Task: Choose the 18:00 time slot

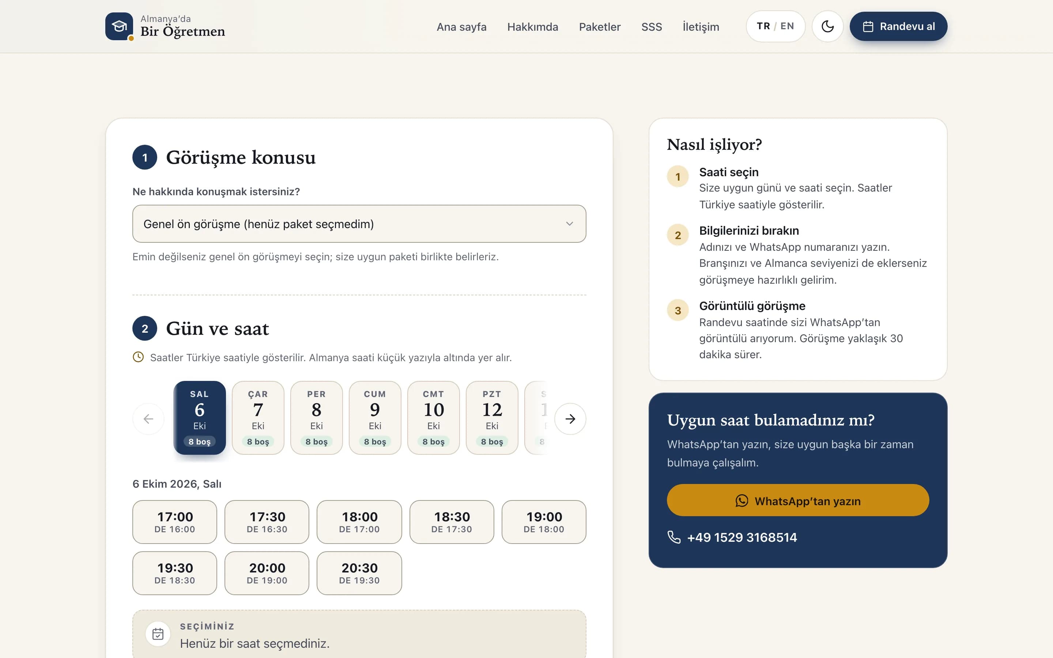Action: coord(359,522)
